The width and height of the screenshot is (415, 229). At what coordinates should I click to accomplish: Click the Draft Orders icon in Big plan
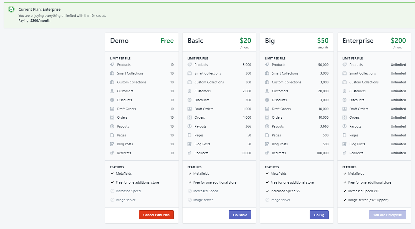(267, 109)
